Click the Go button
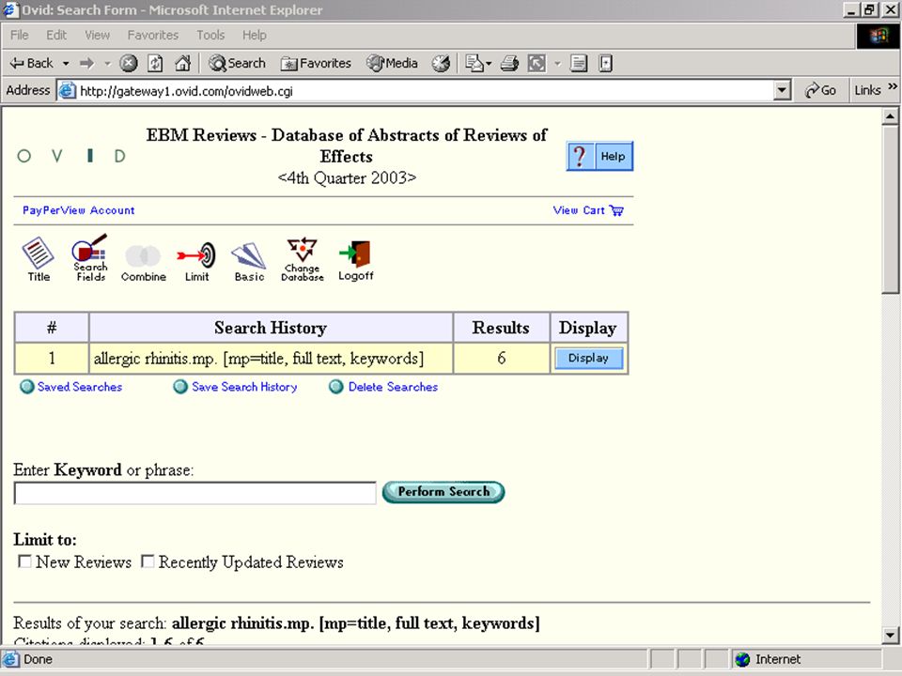Screen dimensions: 902x676 [x=821, y=90]
